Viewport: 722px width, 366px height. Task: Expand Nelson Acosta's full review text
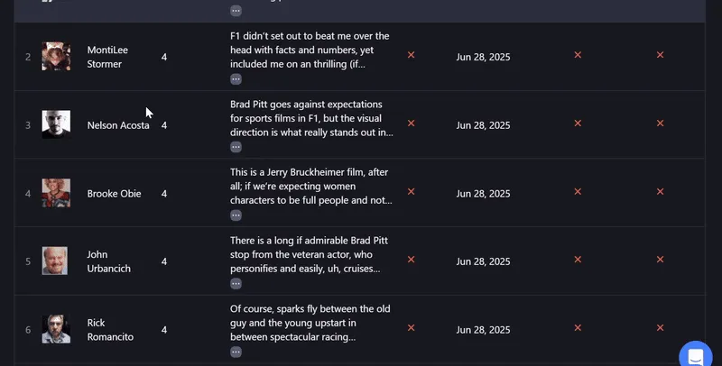(236, 147)
